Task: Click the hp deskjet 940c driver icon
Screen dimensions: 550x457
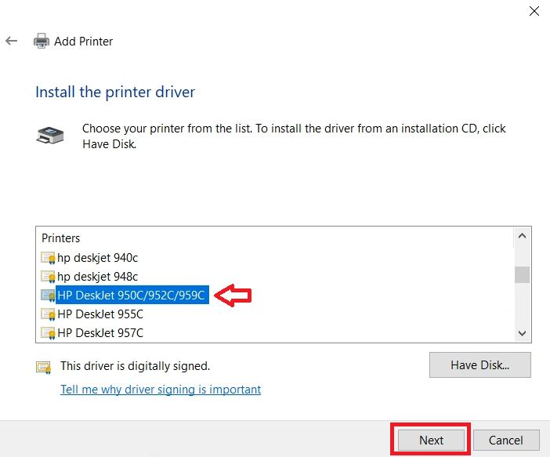Action: pos(48,258)
